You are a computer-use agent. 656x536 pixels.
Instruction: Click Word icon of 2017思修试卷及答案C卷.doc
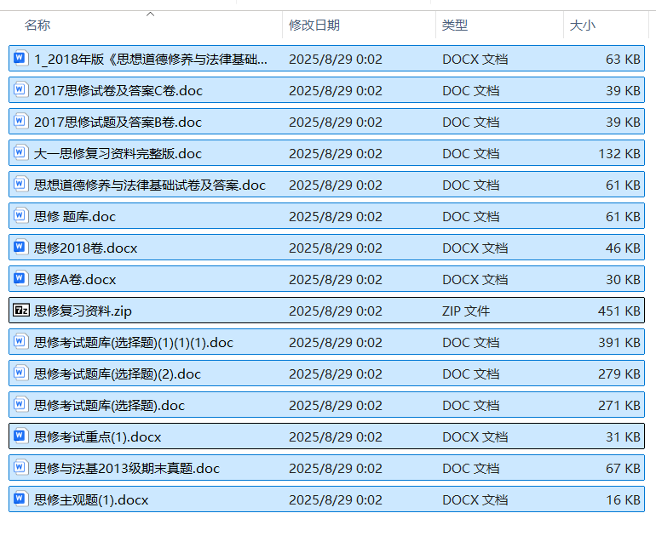tap(21, 90)
